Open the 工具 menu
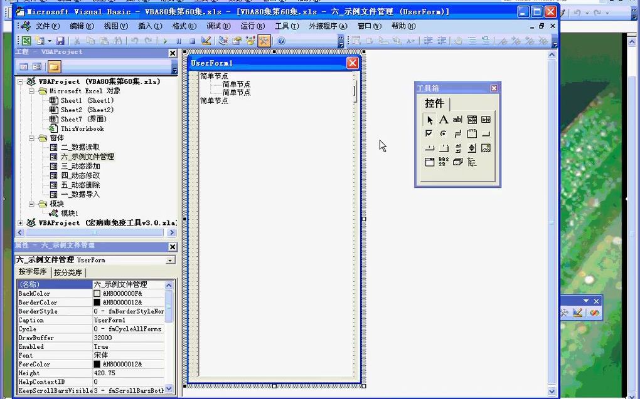The height and width of the screenshot is (399, 640). [x=288, y=26]
